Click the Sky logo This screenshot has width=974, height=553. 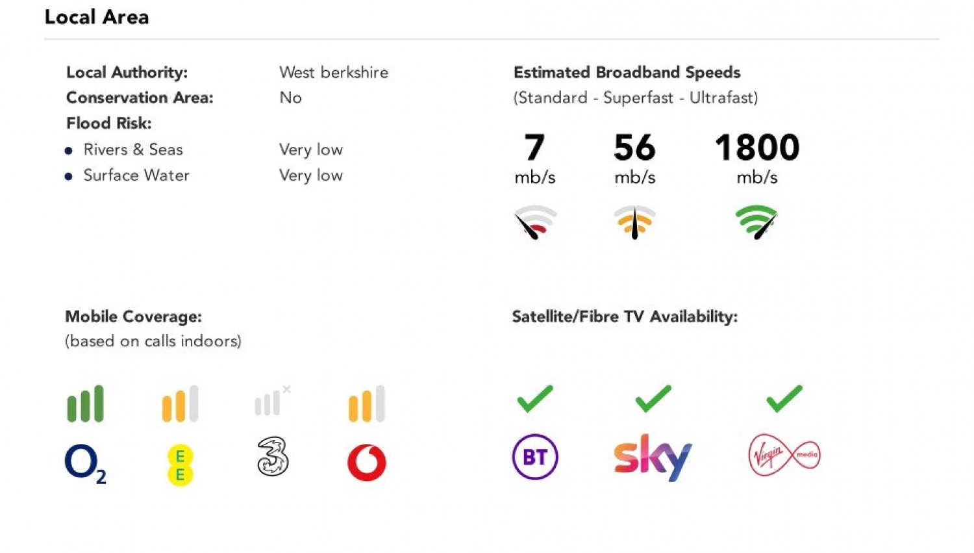pyautogui.click(x=653, y=457)
